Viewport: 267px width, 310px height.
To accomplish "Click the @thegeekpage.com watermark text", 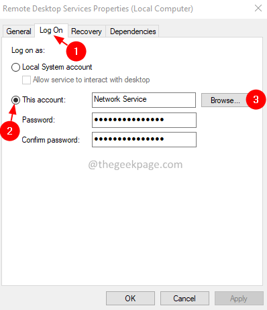I will 136,165.
